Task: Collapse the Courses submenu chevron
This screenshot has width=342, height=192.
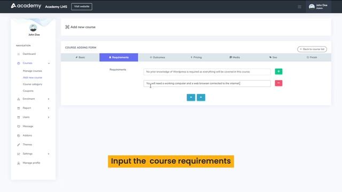Action: tap(49, 63)
